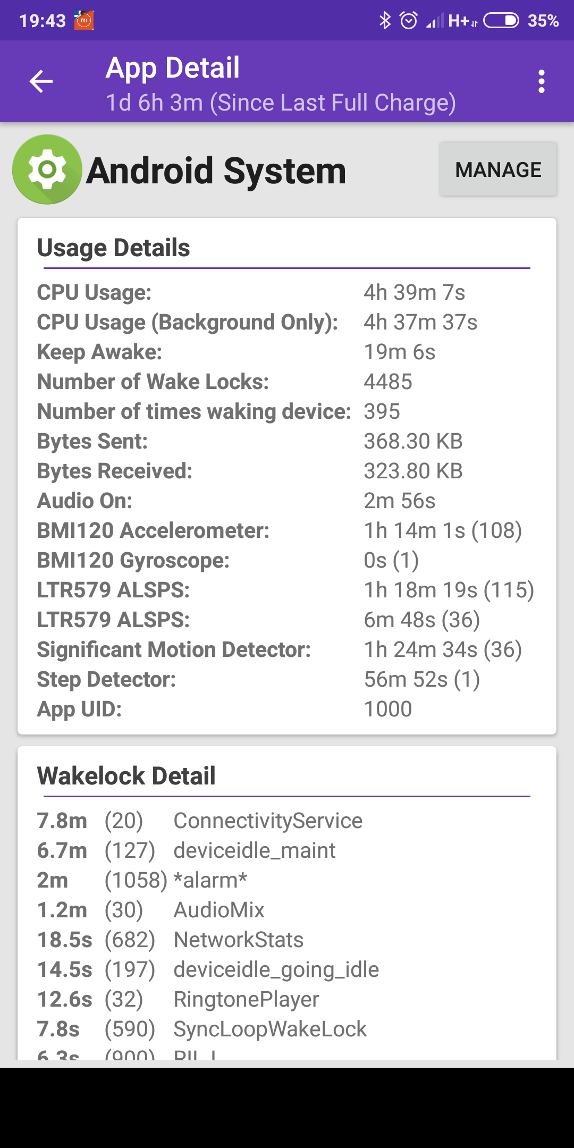Tap the Bluetooth status icon

(385, 21)
